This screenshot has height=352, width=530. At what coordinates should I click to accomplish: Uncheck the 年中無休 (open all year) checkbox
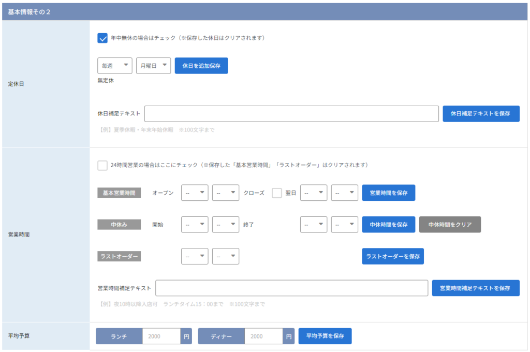point(102,38)
